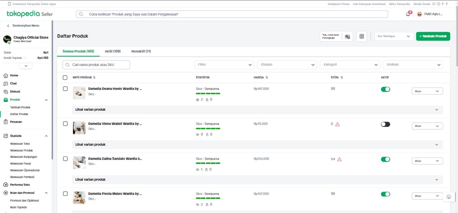
Task: Click score bar of Damelia Viena Wallet
Action: (x=208, y=128)
